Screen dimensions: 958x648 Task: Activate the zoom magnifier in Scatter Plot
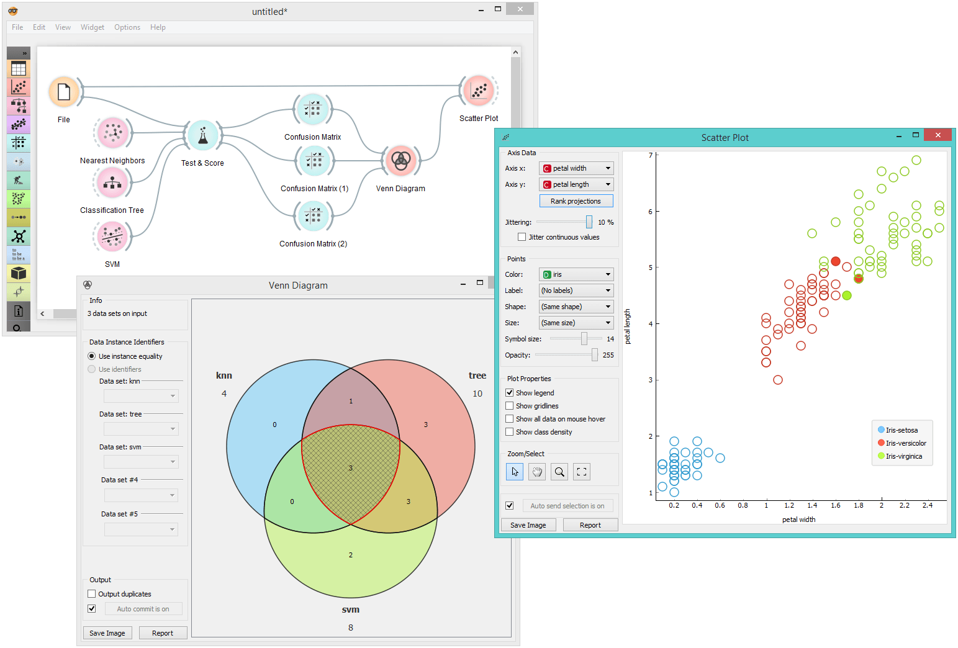coord(559,472)
